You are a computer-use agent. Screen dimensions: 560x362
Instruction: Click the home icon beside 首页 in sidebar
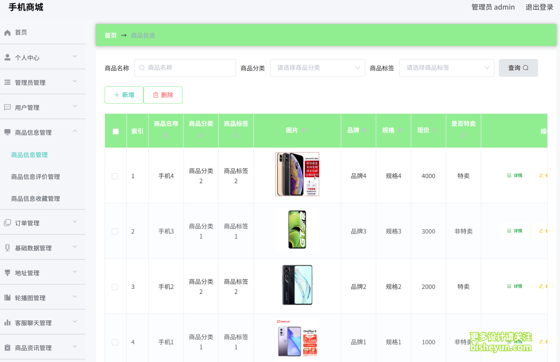click(7, 32)
